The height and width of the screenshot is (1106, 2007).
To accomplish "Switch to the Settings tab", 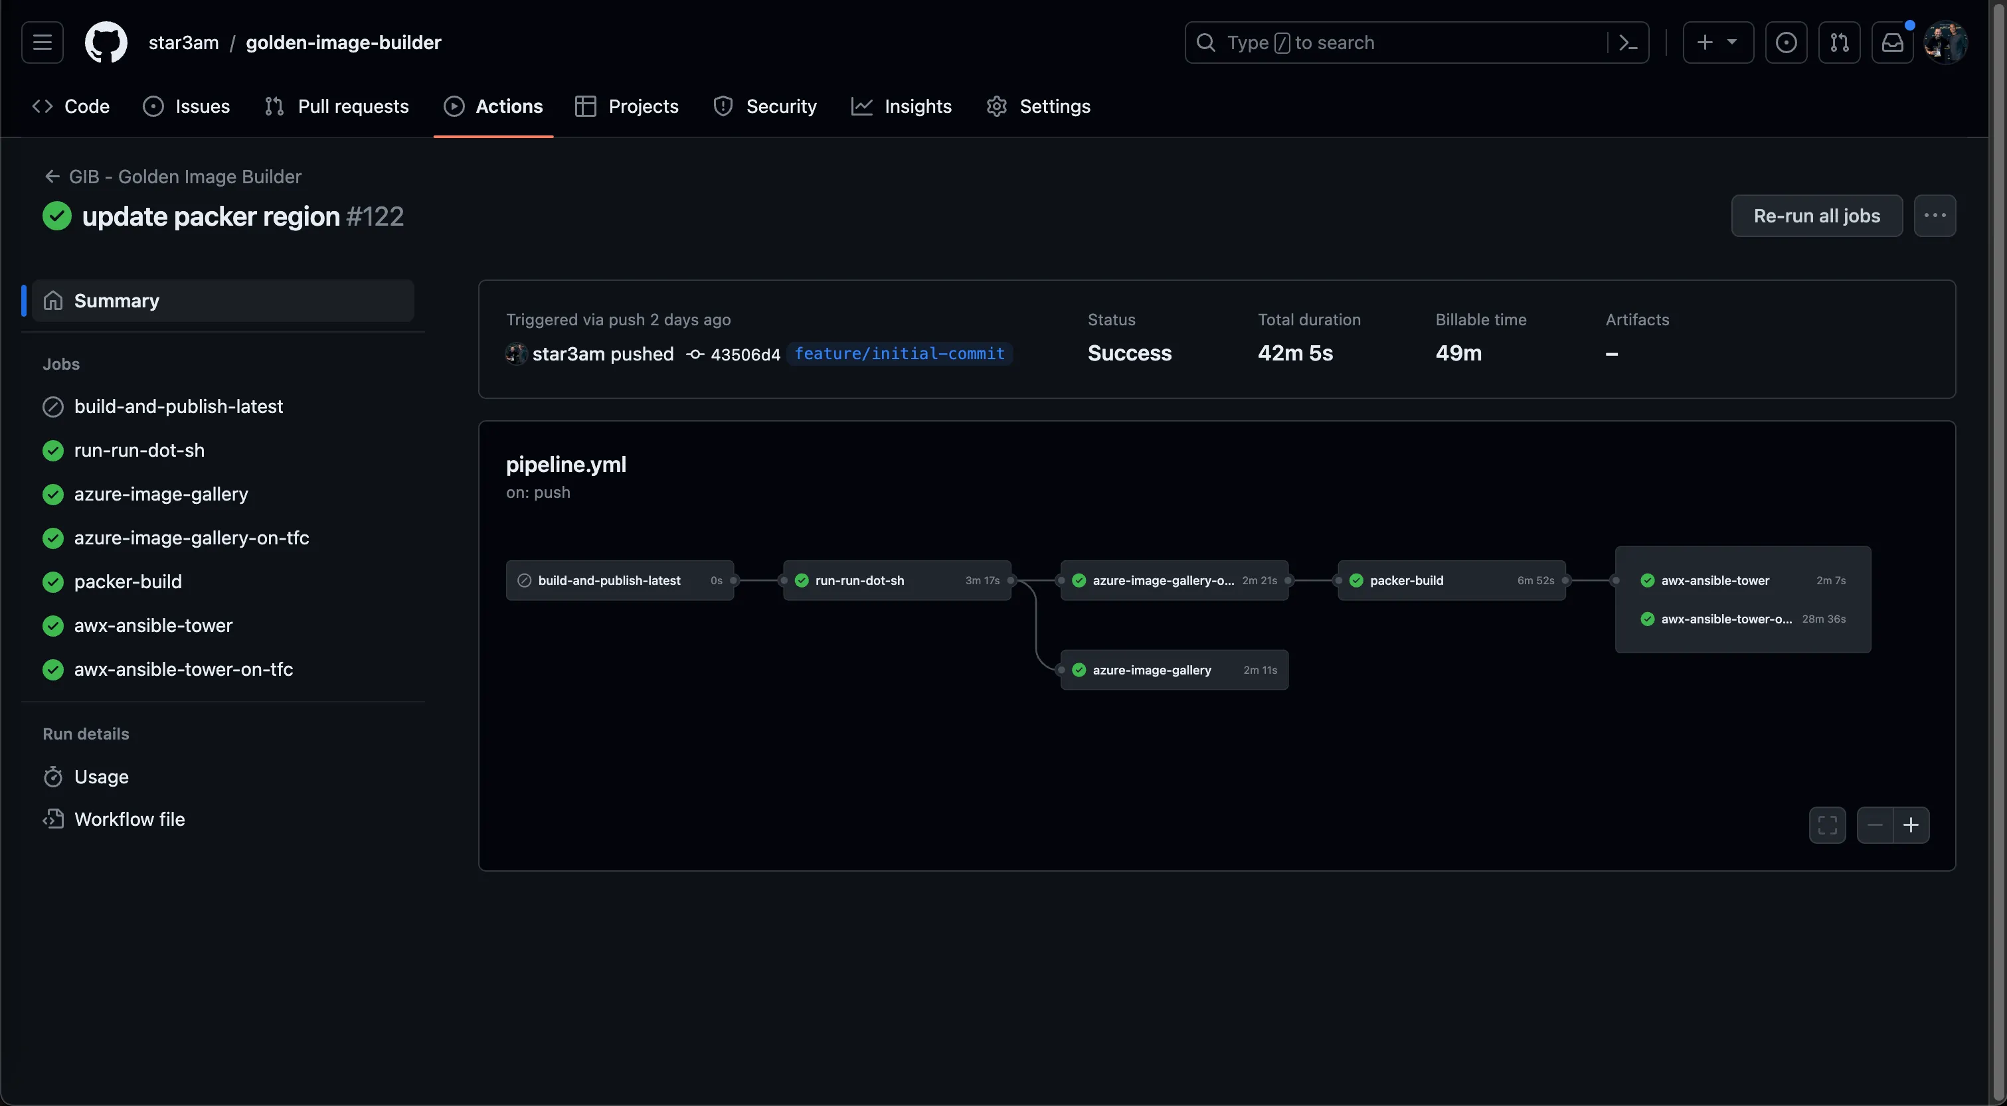I will click(1039, 106).
